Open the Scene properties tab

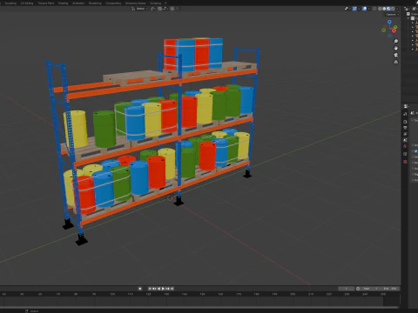(405, 140)
